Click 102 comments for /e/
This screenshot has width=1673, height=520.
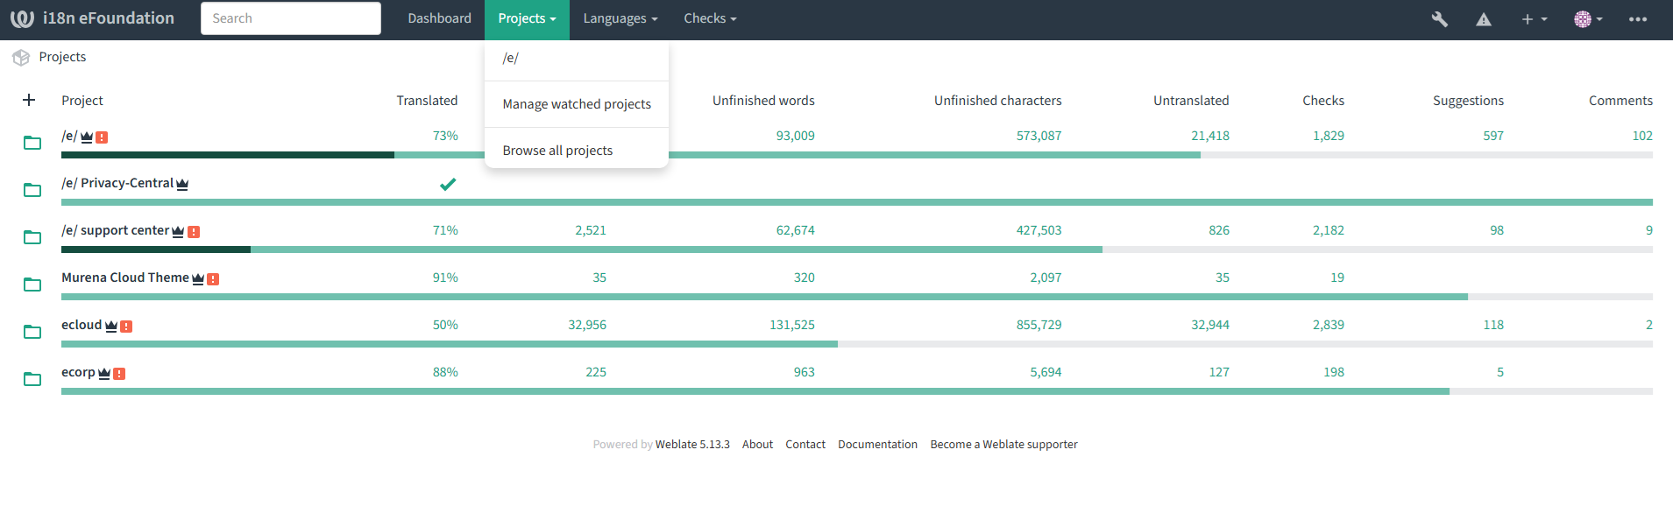tap(1642, 136)
